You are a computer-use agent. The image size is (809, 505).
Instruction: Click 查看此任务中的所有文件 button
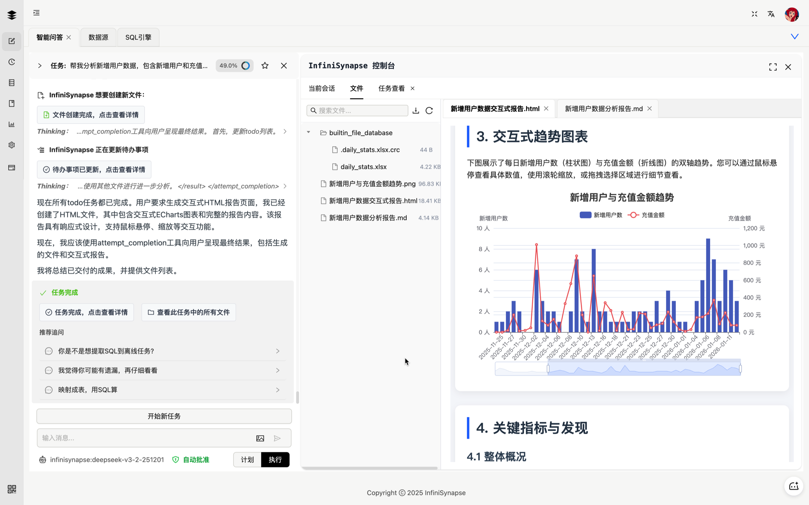point(189,312)
